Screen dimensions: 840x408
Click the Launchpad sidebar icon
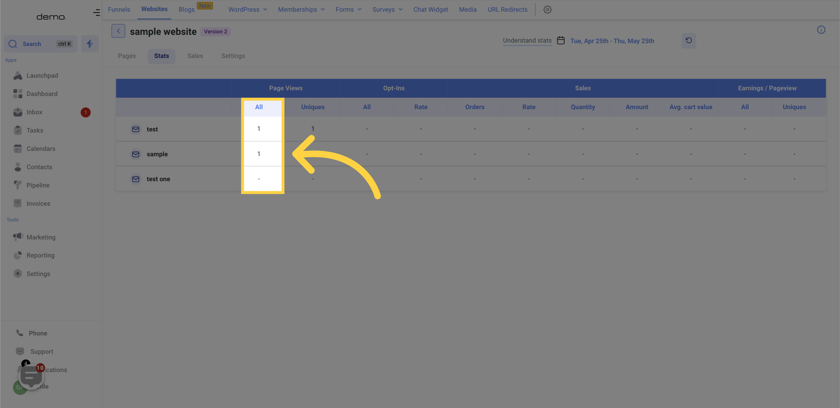(x=19, y=75)
